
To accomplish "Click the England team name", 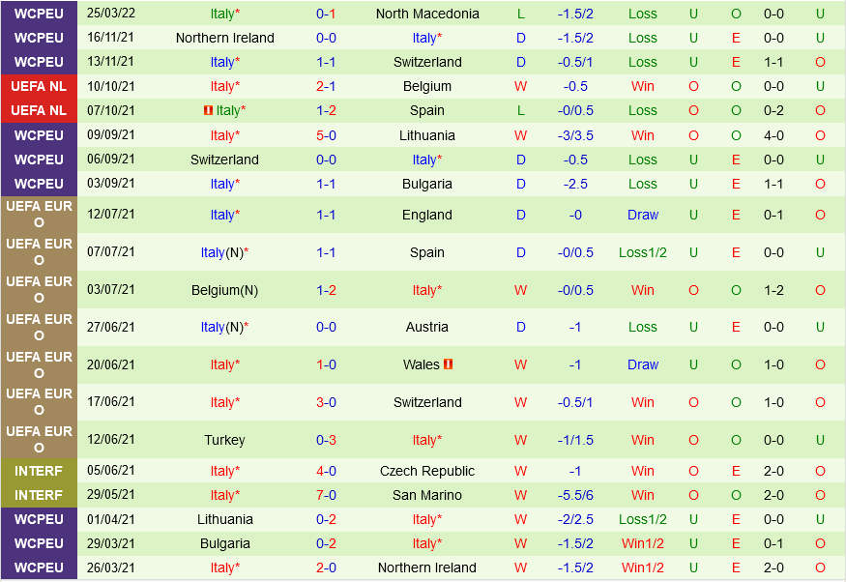I will click(x=427, y=215).
